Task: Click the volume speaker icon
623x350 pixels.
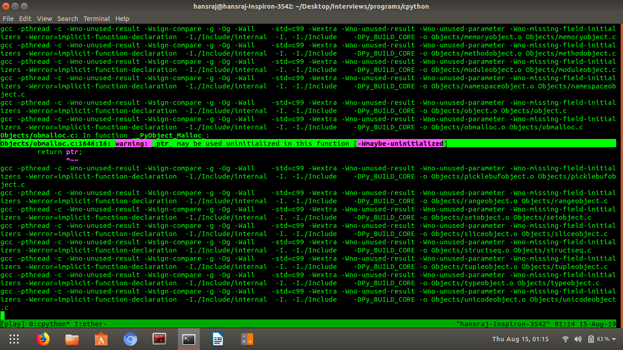Action: click(x=578, y=339)
